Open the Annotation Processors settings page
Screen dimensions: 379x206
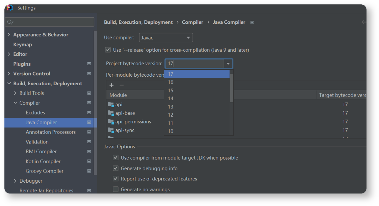[x=51, y=132]
